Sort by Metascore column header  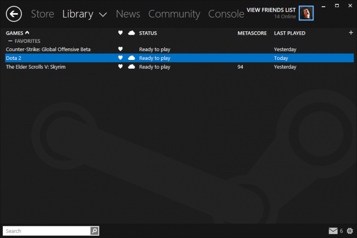pyautogui.click(x=252, y=33)
